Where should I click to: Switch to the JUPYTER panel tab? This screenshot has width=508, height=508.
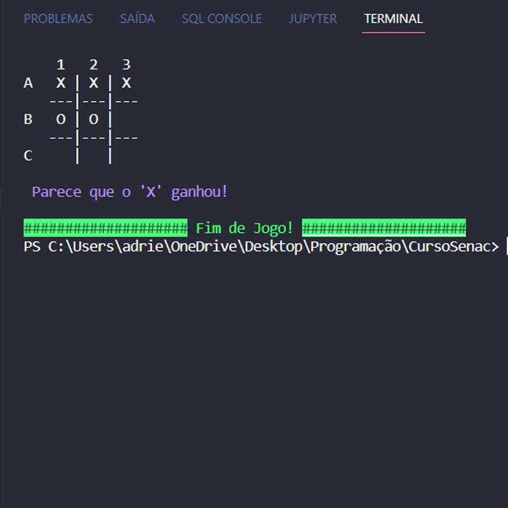coord(312,19)
